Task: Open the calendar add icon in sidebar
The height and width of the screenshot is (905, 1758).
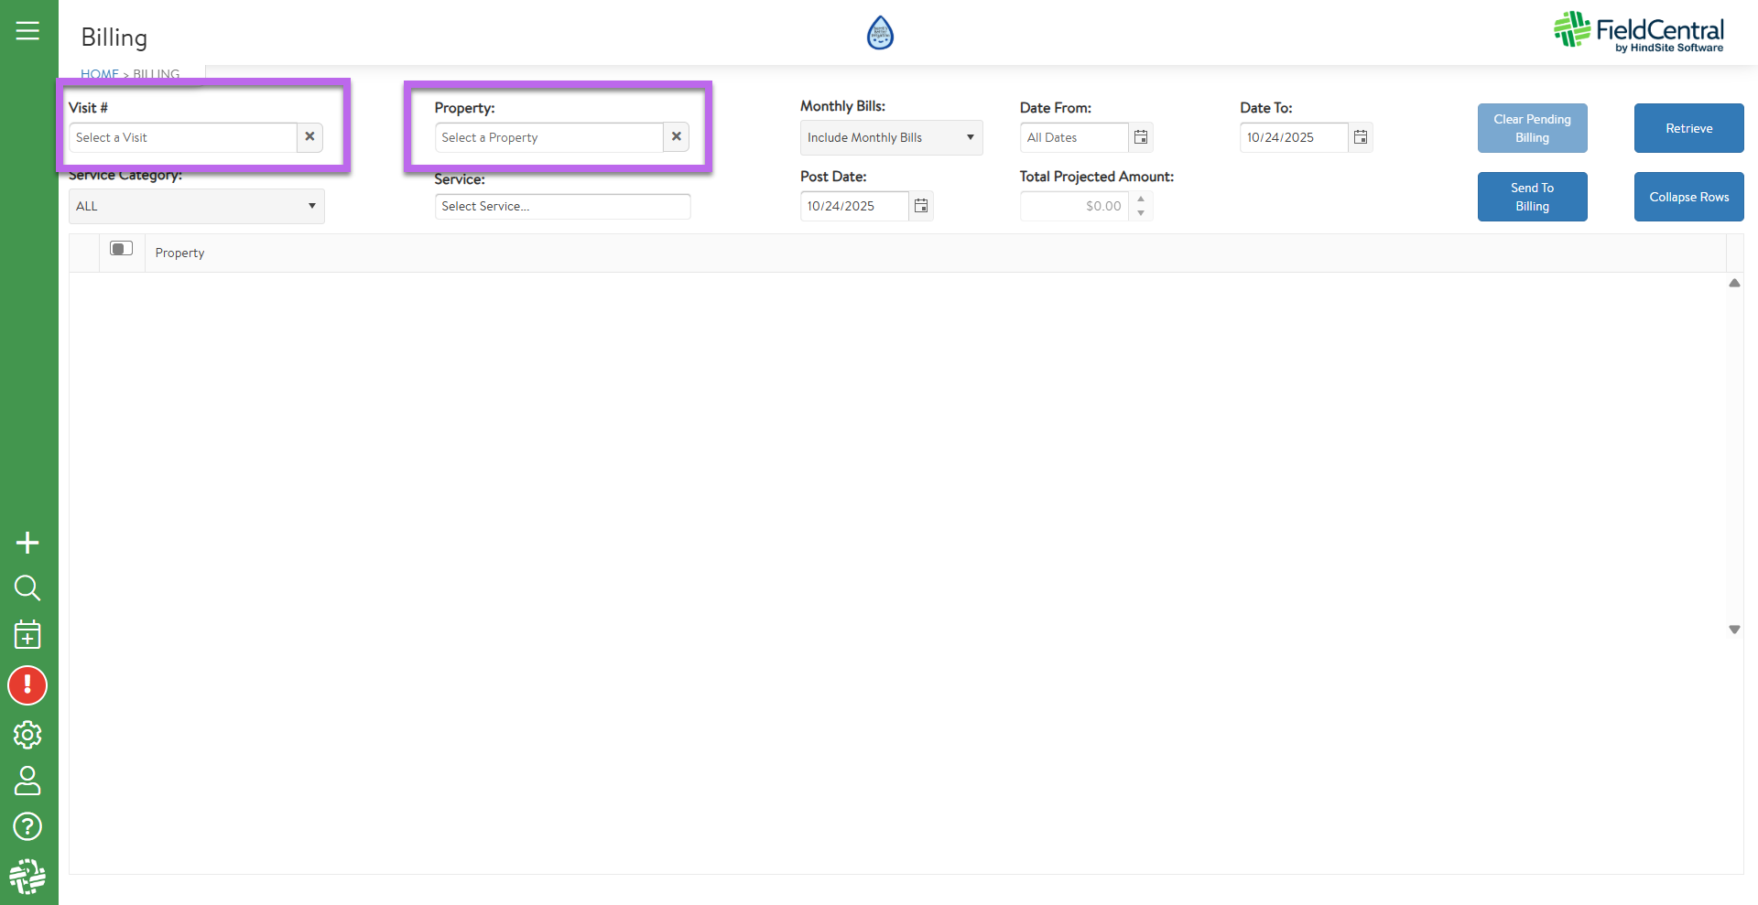Action: (x=27, y=634)
